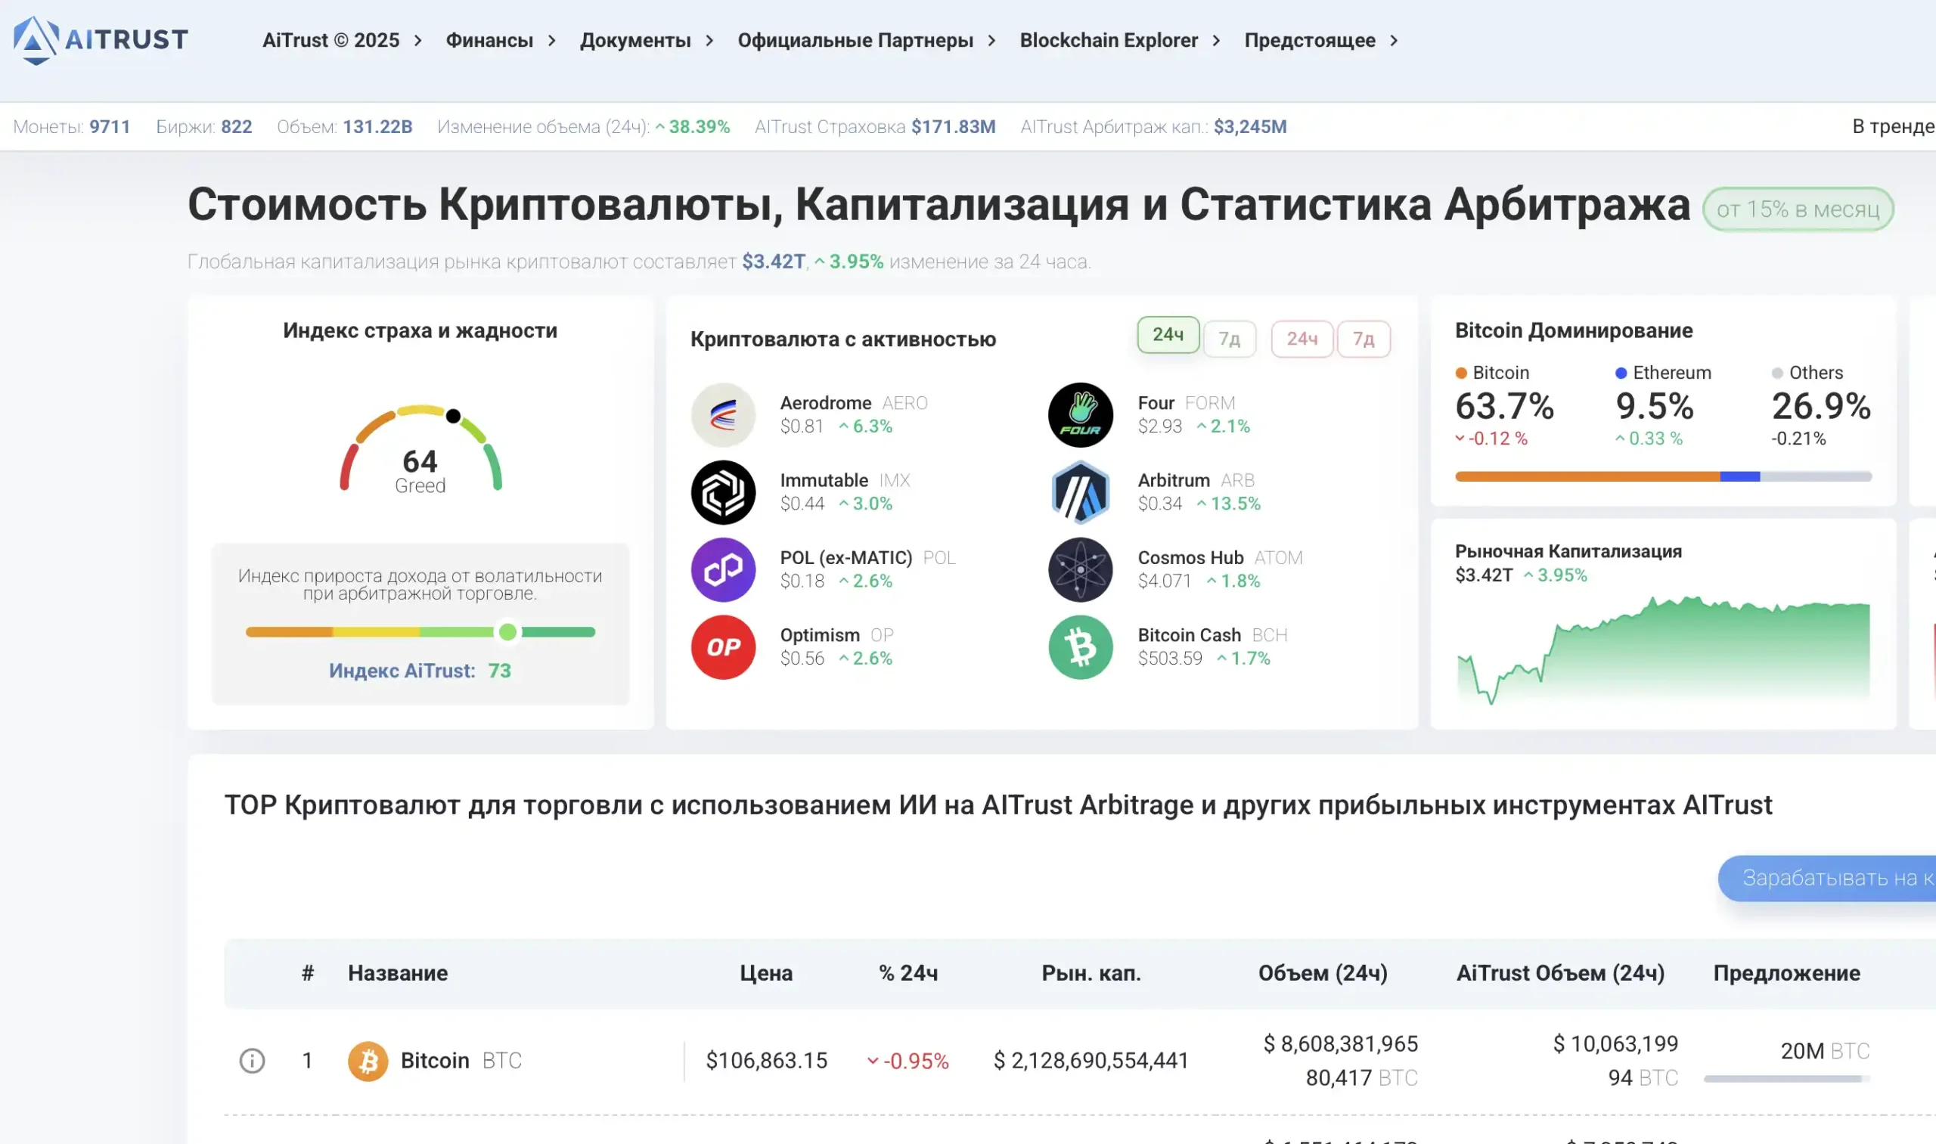Viewport: 1936px width, 1144px height.
Task: Click Монеты 9711 stat
Action: pos(72,126)
